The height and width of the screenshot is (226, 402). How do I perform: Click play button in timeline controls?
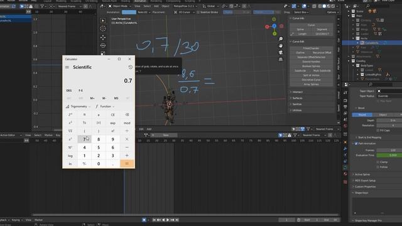(168, 220)
